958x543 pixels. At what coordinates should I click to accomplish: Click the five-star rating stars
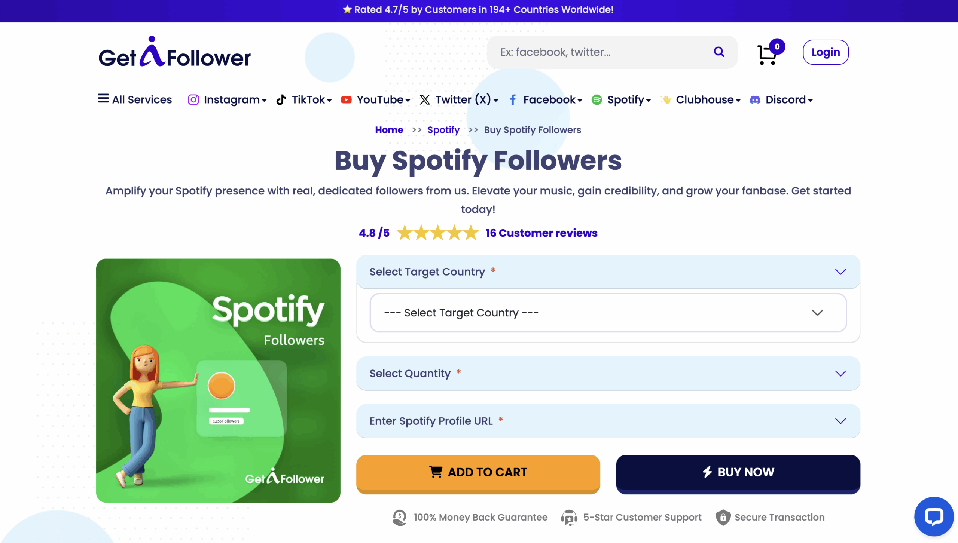pyautogui.click(x=437, y=233)
